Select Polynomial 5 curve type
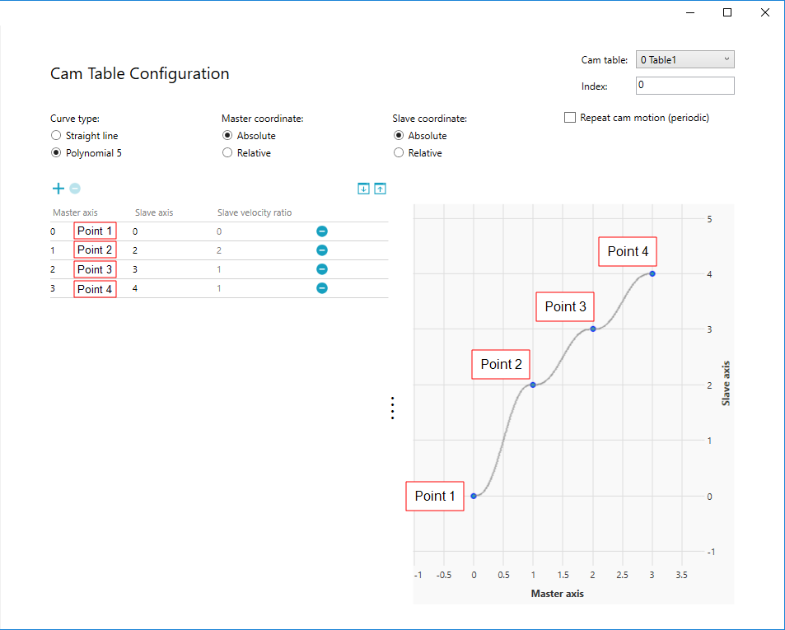 click(56, 153)
